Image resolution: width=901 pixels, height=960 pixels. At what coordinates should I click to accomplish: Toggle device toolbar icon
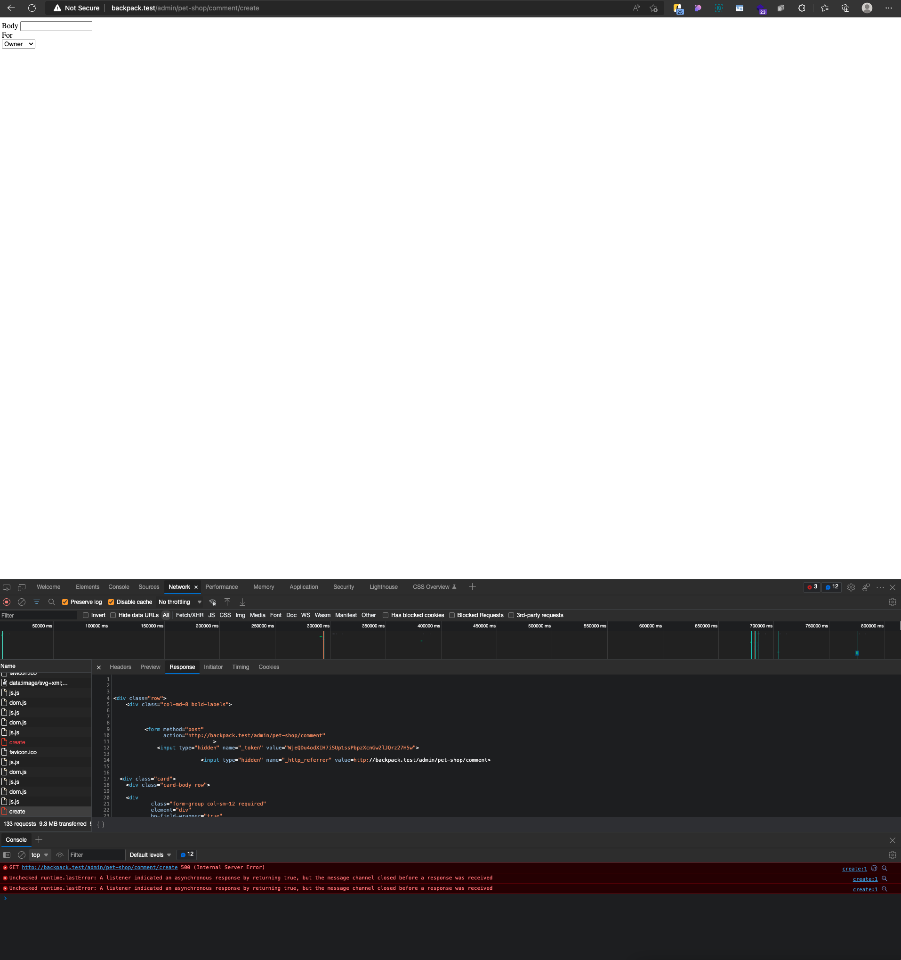click(x=21, y=587)
